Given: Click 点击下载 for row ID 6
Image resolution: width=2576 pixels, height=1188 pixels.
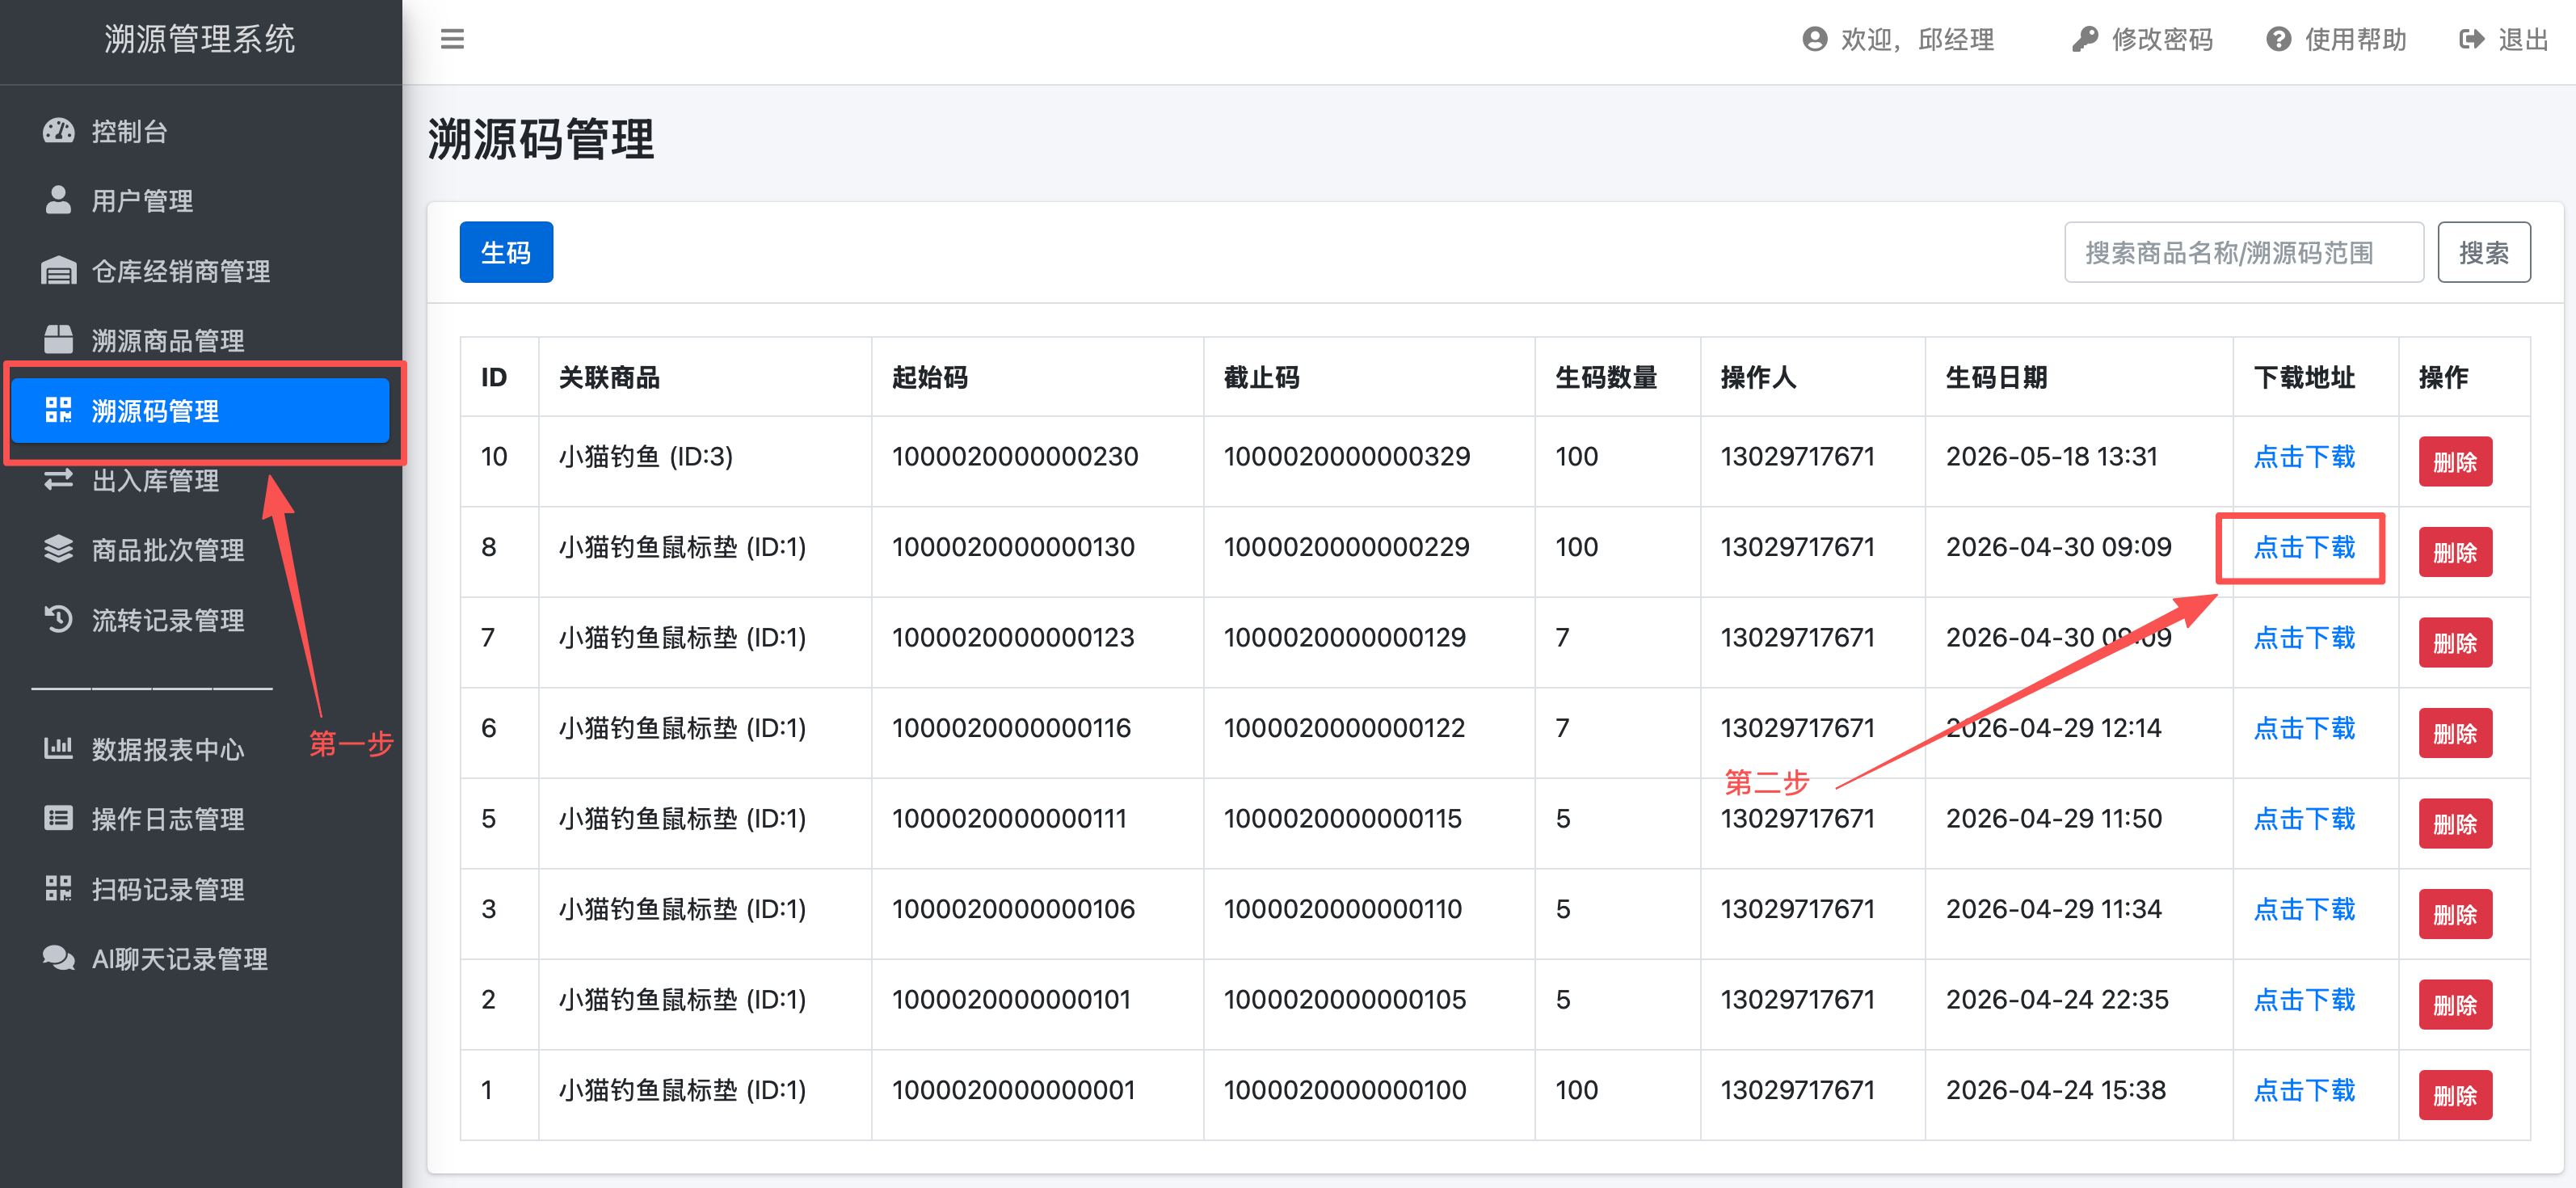Looking at the screenshot, I should tap(2304, 728).
